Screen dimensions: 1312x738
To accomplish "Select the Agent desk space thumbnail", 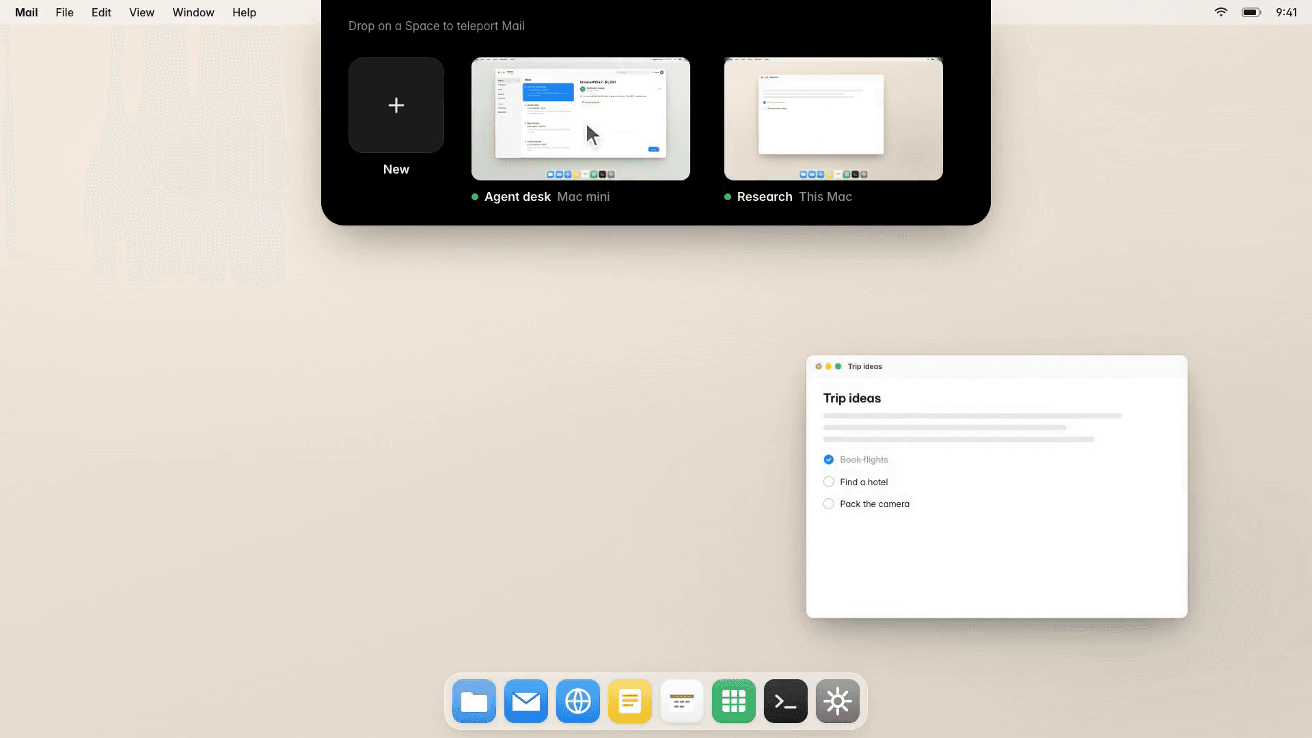I will (x=581, y=119).
